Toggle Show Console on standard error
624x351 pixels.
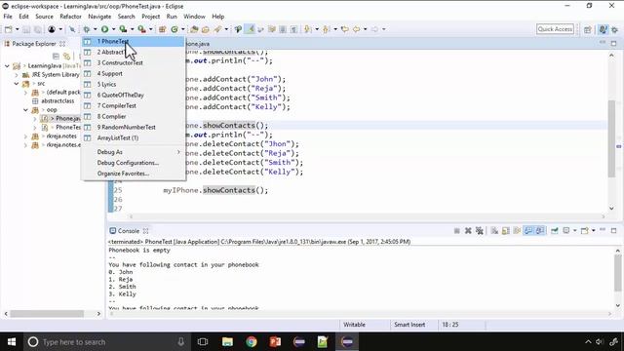click(x=540, y=231)
